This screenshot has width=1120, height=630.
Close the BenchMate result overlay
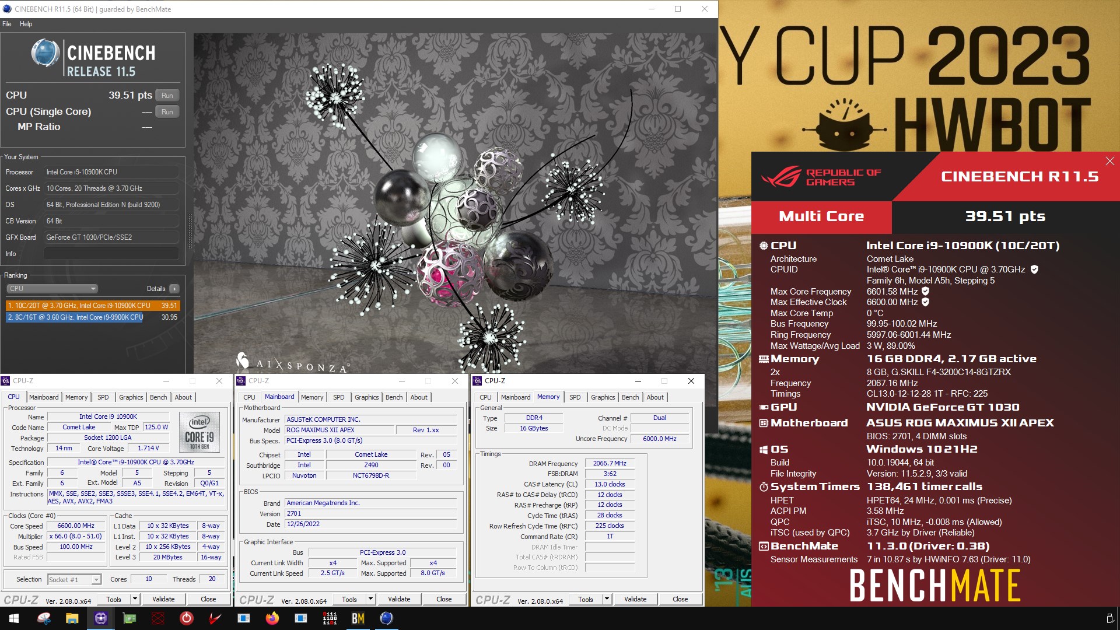point(1109,161)
